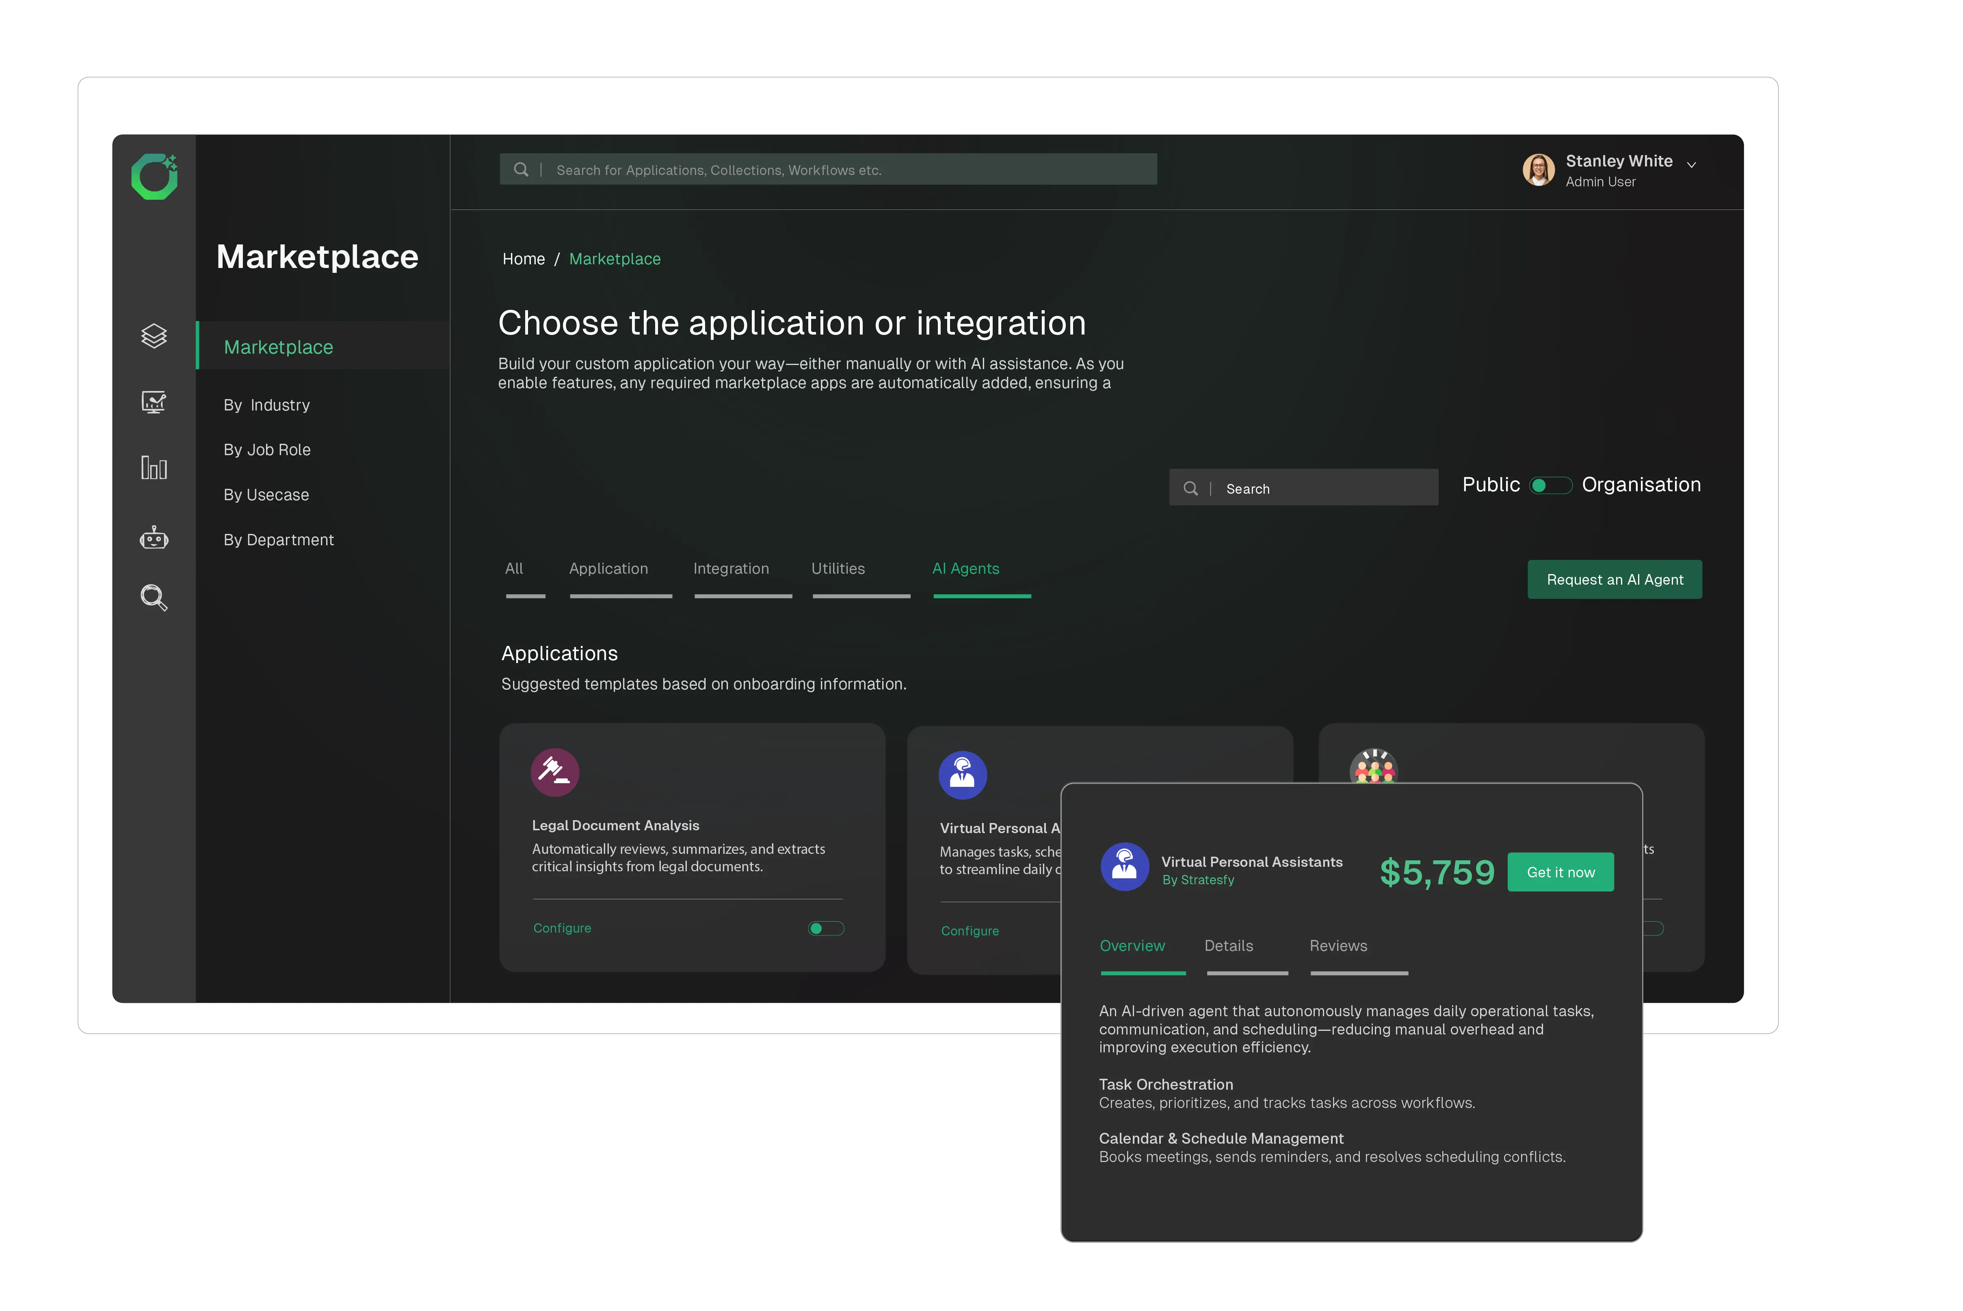Image resolution: width=1963 pixels, height=1311 pixels.
Task: Select By Usecase in the side menu
Action: [266, 495]
